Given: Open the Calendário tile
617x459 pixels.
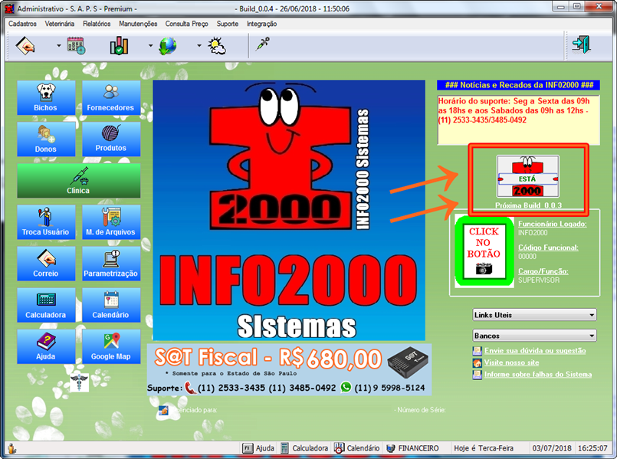Looking at the screenshot, I should click(x=111, y=305).
